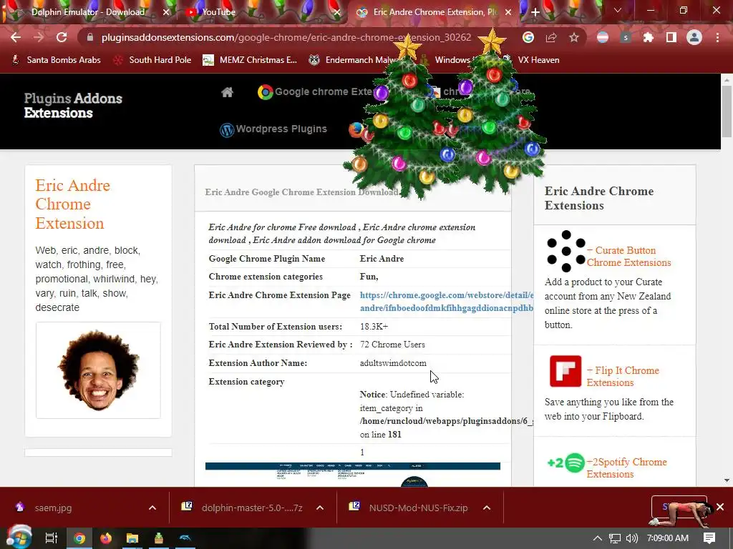Click the address bar URL field
This screenshot has width=733, height=549.
[x=286, y=37]
